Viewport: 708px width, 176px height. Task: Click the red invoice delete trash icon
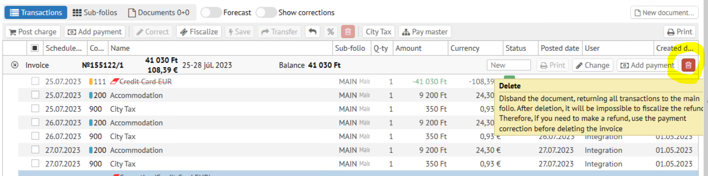coord(688,65)
